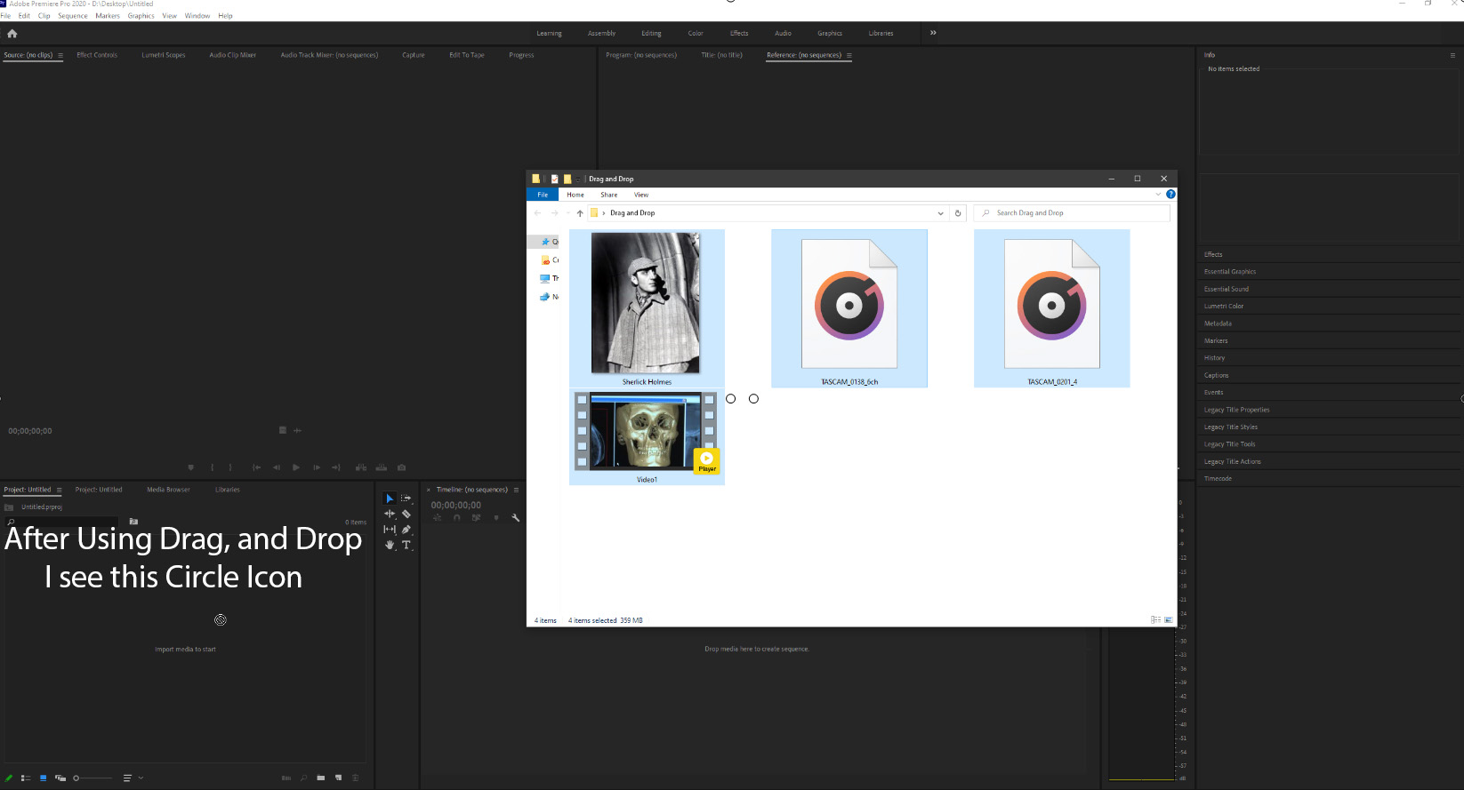This screenshot has width=1464, height=790.
Task: Open Lumetri Color panel
Action: (x=1224, y=307)
